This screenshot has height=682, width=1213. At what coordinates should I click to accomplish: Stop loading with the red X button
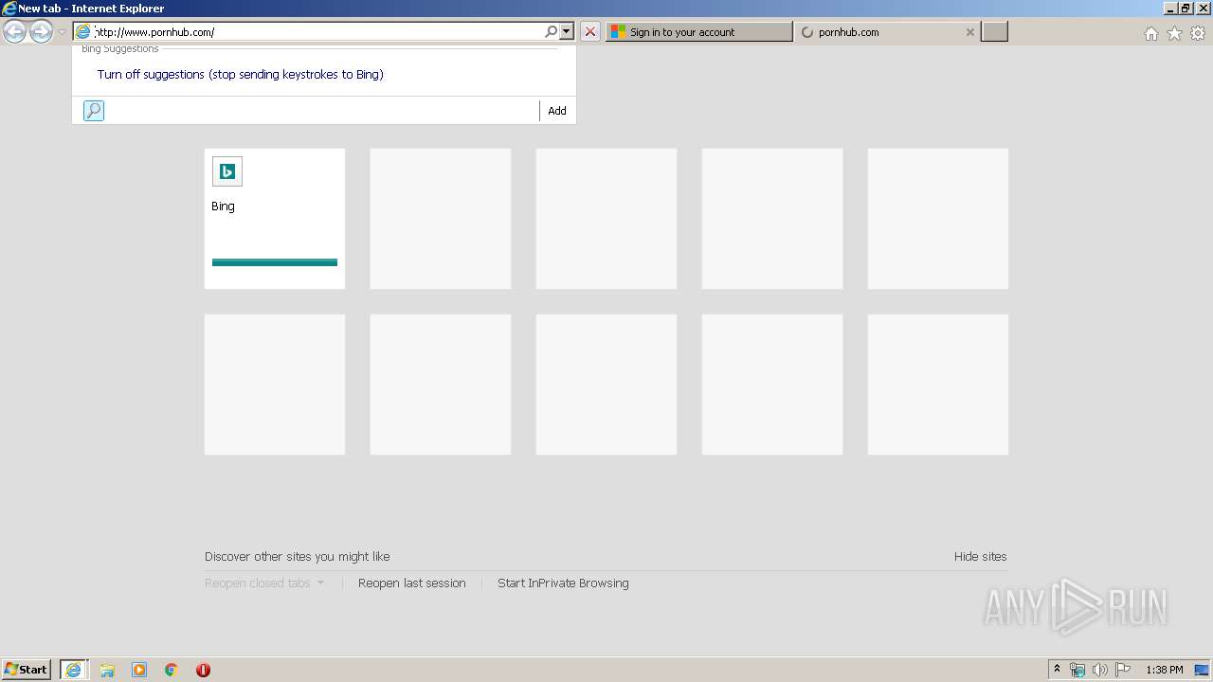(590, 32)
